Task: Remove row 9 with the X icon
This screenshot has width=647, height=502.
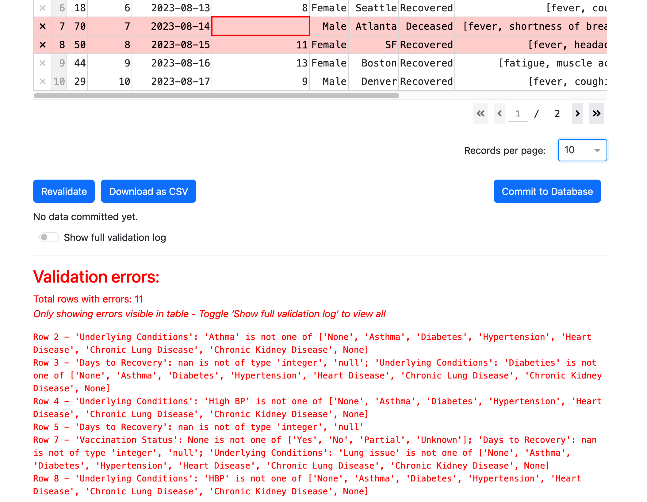Action: click(x=43, y=63)
